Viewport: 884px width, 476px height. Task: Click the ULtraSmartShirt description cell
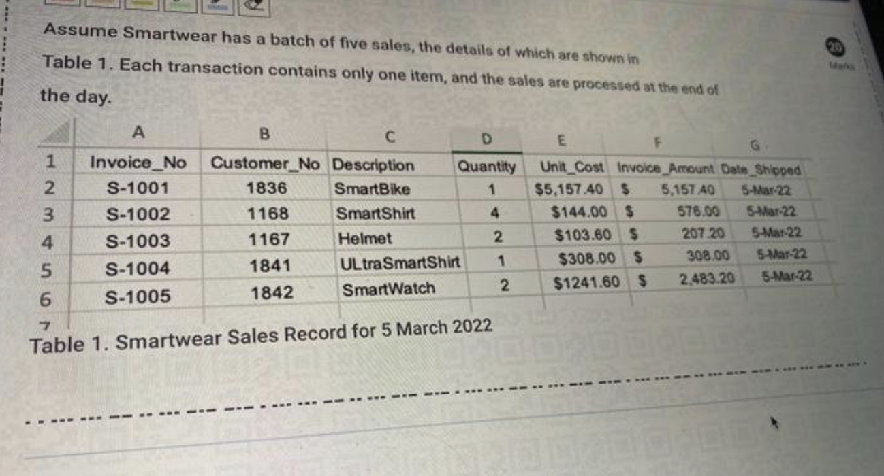(x=399, y=262)
